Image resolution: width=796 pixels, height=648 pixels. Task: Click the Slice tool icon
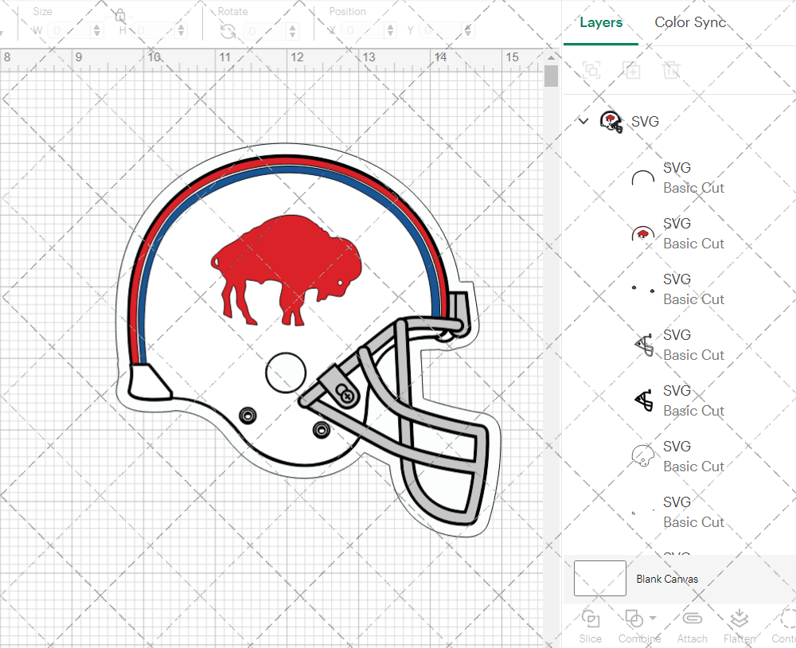point(591,619)
